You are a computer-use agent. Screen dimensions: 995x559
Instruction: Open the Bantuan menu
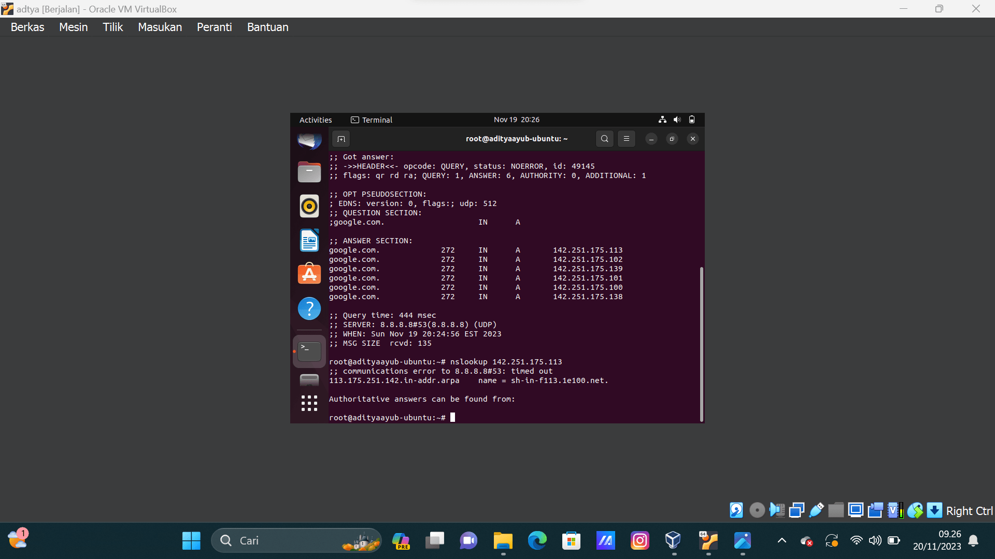268,27
